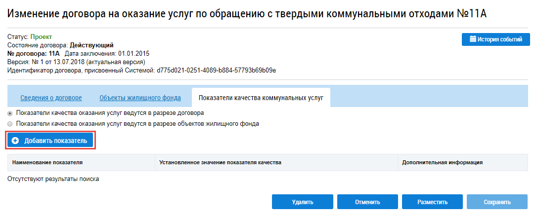Click the page title with №11А
The image size is (538, 217).
pos(247,14)
